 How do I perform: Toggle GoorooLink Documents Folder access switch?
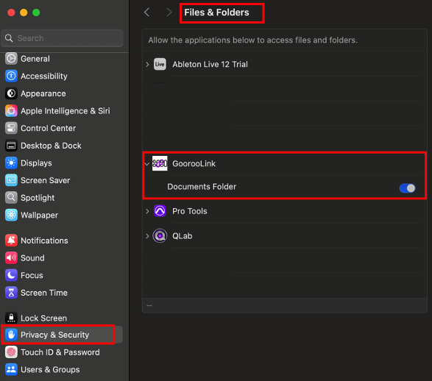pyautogui.click(x=407, y=188)
